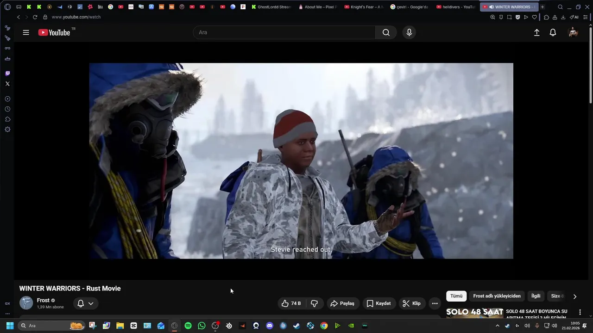Reload the page in the browser
593x333 pixels.
[x=35, y=17]
